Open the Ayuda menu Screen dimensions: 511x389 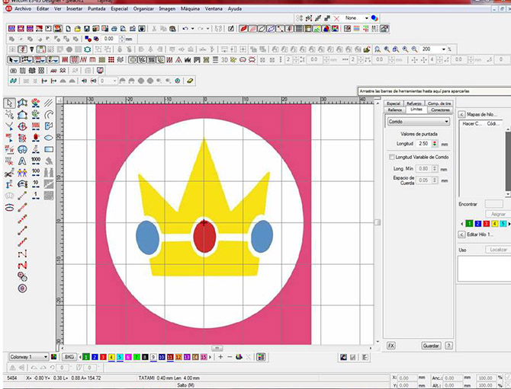pyautogui.click(x=235, y=9)
